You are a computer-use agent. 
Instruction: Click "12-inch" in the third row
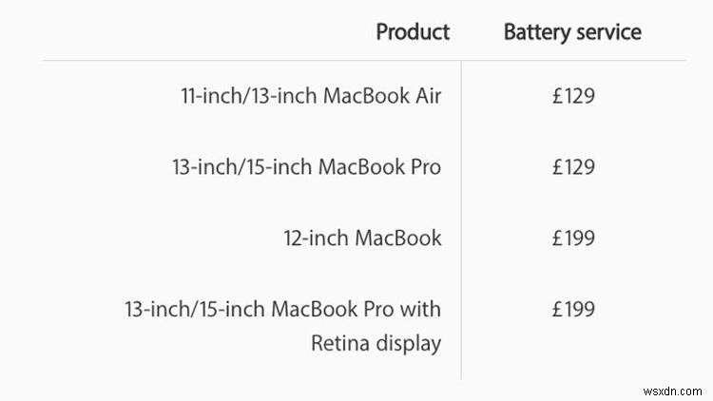click(x=316, y=238)
